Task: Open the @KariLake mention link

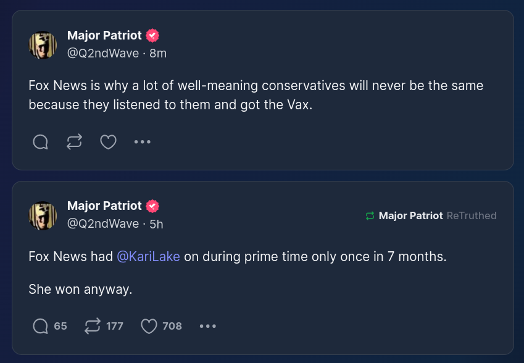Action: tap(148, 256)
